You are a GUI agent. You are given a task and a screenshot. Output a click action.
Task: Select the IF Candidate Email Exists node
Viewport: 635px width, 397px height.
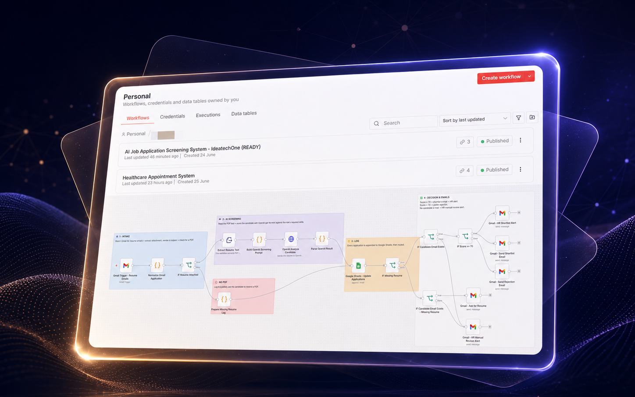click(x=431, y=236)
